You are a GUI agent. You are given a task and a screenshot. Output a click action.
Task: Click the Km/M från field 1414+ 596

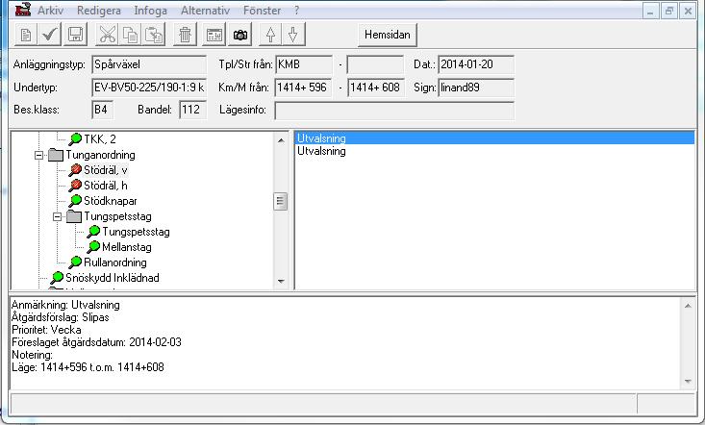[x=304, y=87]
